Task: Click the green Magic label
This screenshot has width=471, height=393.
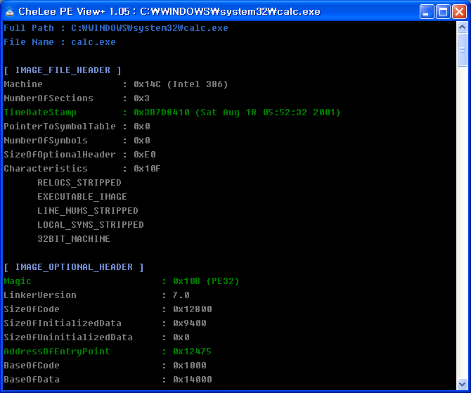Action: (x=18, y=281)
